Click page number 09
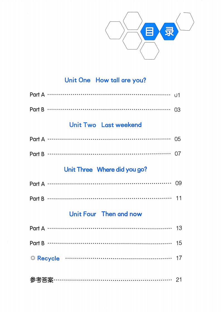This screenshot has width=221, height=312. tap(178, 183)
